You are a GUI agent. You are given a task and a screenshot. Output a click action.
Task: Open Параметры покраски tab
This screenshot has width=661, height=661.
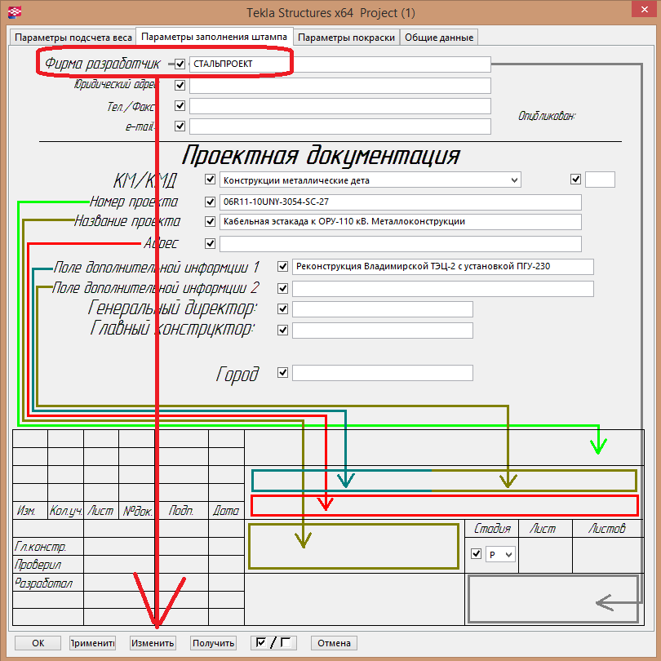coord(346,38)
